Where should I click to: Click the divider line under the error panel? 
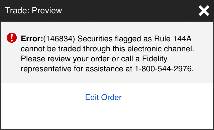pos(107,83)
